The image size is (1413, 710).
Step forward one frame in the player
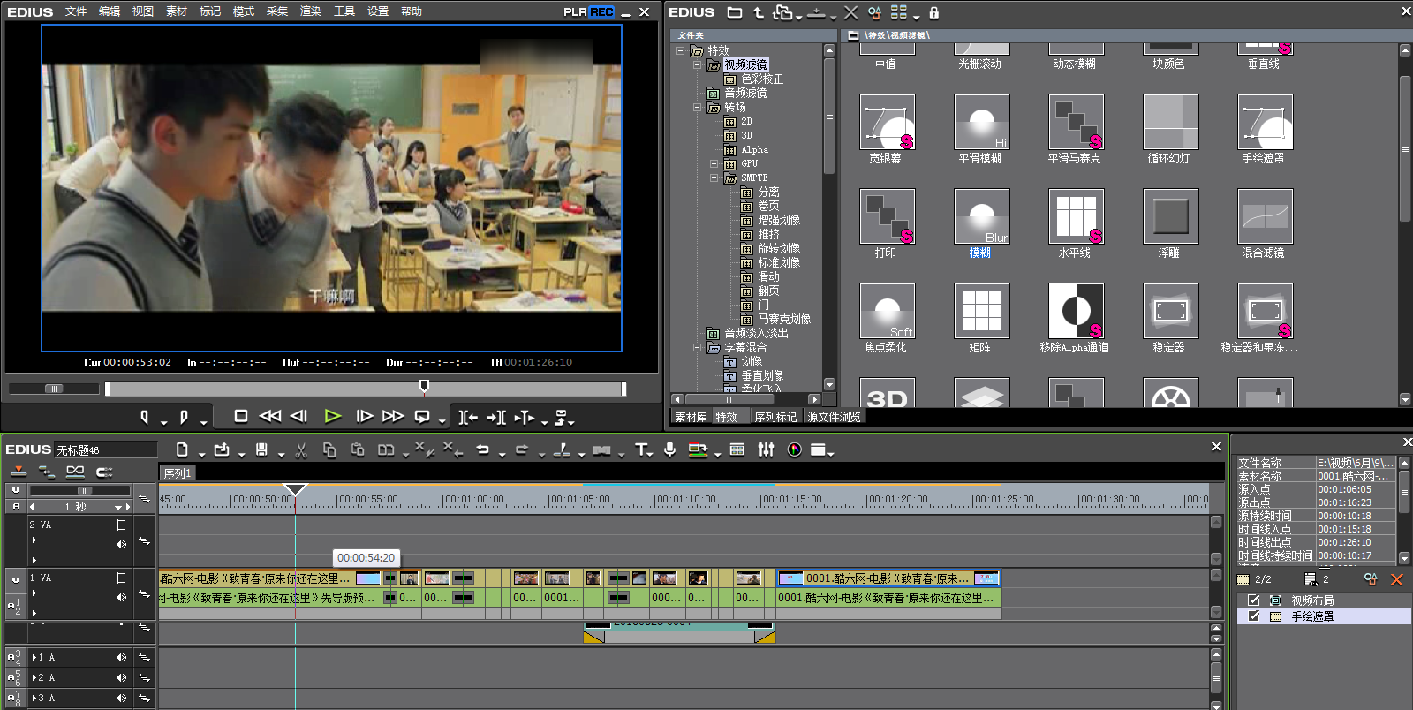point(364,416)
